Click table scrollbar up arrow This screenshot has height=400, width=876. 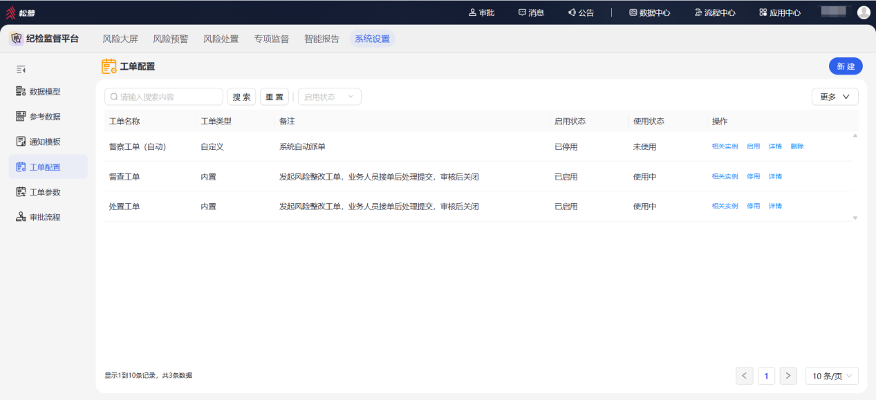pos(855,135)
